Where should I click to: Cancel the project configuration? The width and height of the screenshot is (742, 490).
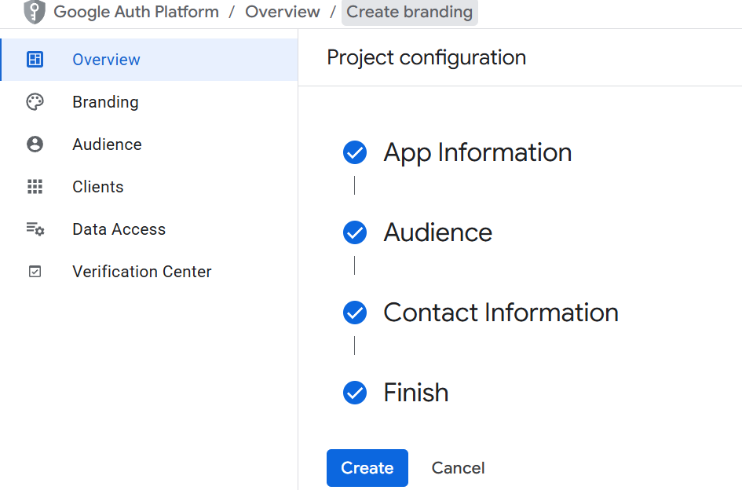(x=458, y=468)
